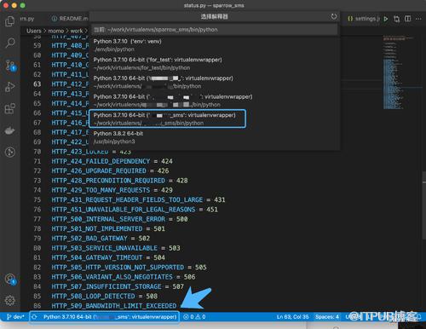Click HTTP_505_HTTP_VERSION_NOT_SUPPORTED text

118,268
